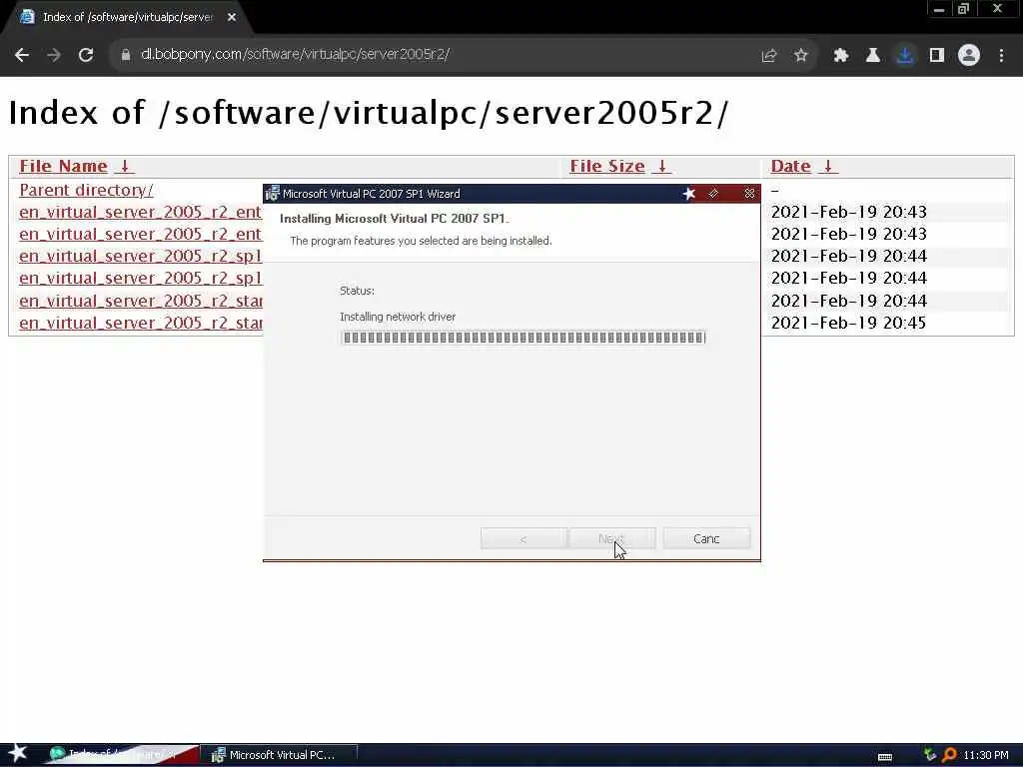Click the disabled Next button in wizard
Screen dimensions: 1023x767
612,538
